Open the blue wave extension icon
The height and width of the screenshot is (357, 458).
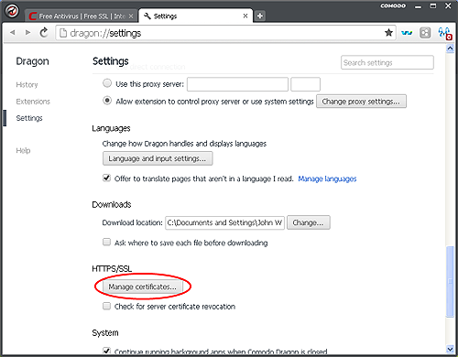pos(407,33)
